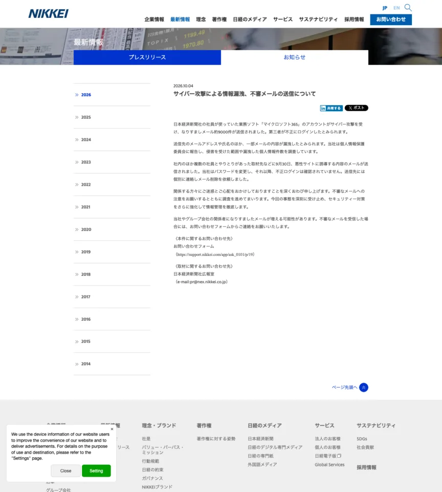
Task: Click footer 採用情報 heading
Action: [366, 467]
